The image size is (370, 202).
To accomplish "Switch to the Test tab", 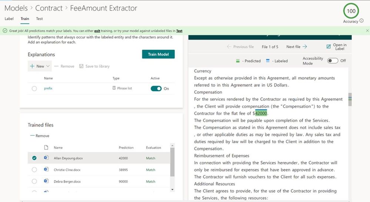I will tap(39, 18).
